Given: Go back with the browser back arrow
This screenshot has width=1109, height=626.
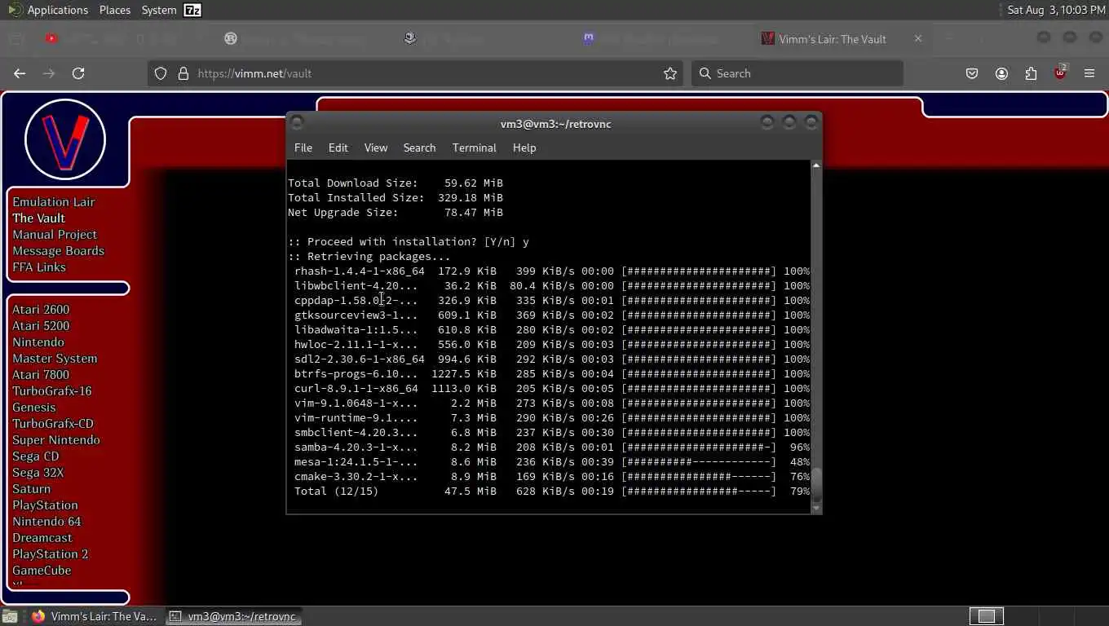Looking at the screenshot, I should (20, 73).
